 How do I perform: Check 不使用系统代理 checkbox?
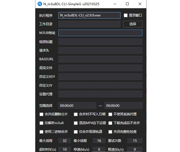point(110,114)
